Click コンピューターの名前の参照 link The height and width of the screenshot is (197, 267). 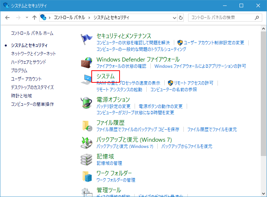[173, 90]
